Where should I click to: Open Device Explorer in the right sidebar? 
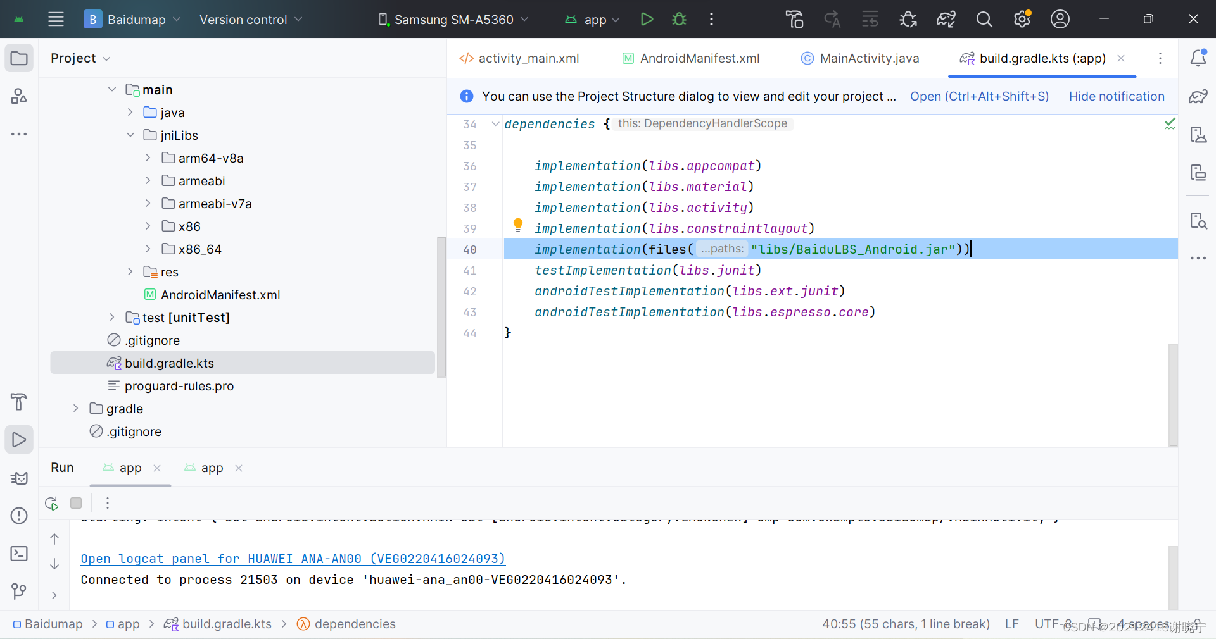coord(1198,172)
